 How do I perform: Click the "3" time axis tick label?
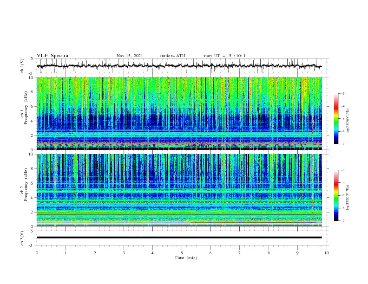click(x=124, y=253)
